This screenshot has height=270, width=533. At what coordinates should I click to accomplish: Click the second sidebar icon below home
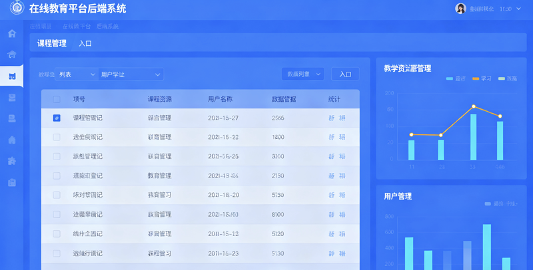[11, 55]
